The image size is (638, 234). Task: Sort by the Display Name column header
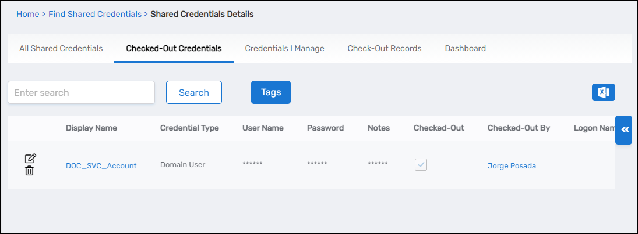(91, 128)
